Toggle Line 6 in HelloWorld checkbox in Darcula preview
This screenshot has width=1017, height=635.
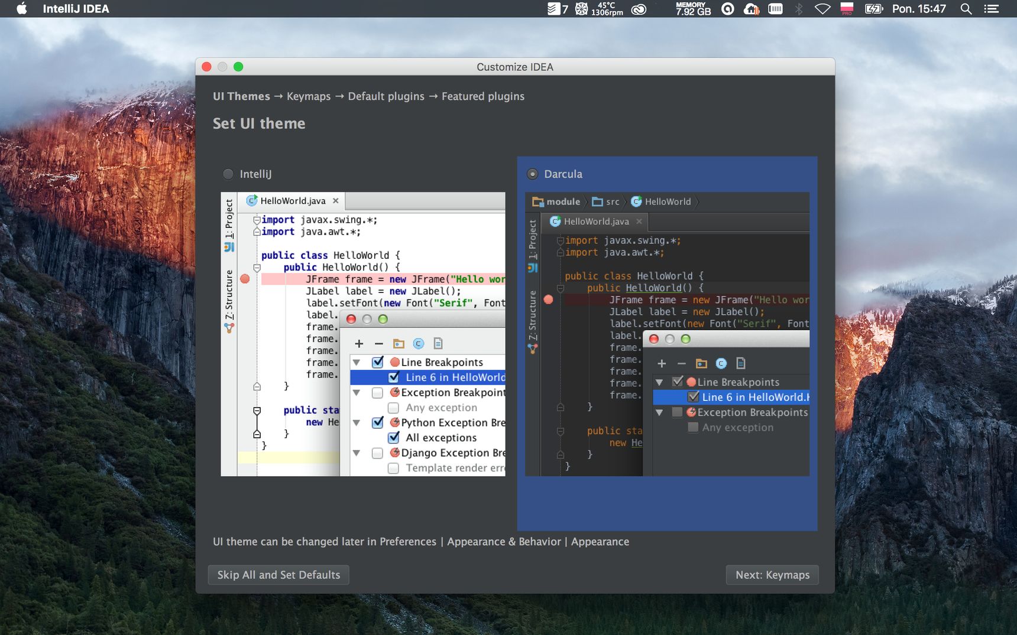pyautogui.click(x=694, y=397)
